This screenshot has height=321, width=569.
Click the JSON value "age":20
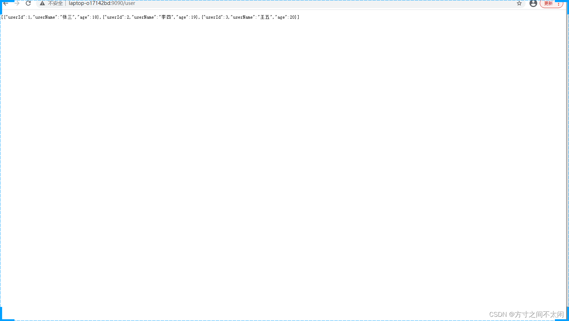(286, 17)
